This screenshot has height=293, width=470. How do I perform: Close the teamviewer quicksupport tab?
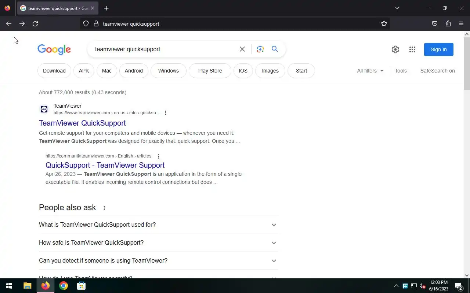(93, 8)
